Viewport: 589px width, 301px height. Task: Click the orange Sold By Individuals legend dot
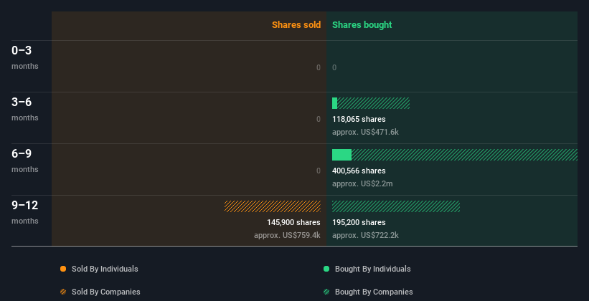pos(63,269)
